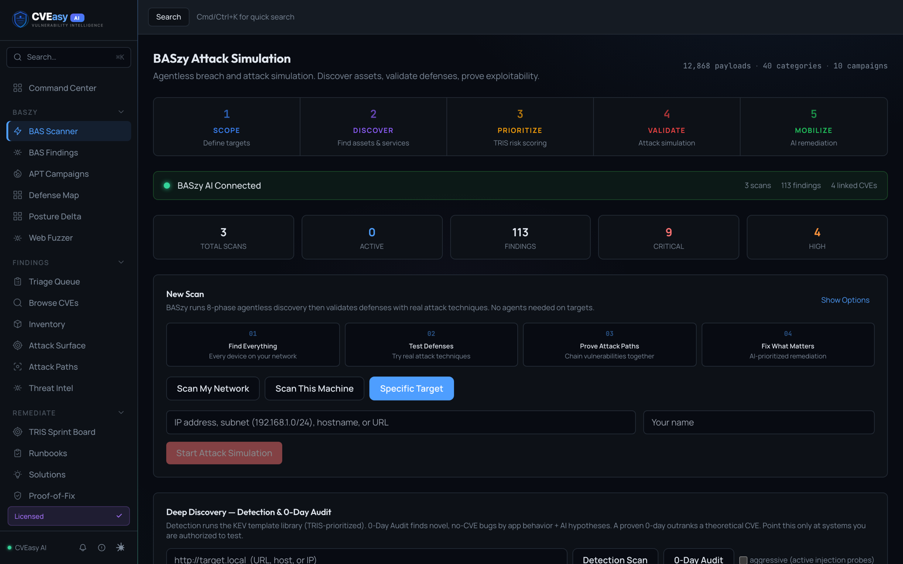Image resolution: width=903 pixels, height=564 pixels.
Task: Open the Active scans stat card
Action: pos(372,237)
